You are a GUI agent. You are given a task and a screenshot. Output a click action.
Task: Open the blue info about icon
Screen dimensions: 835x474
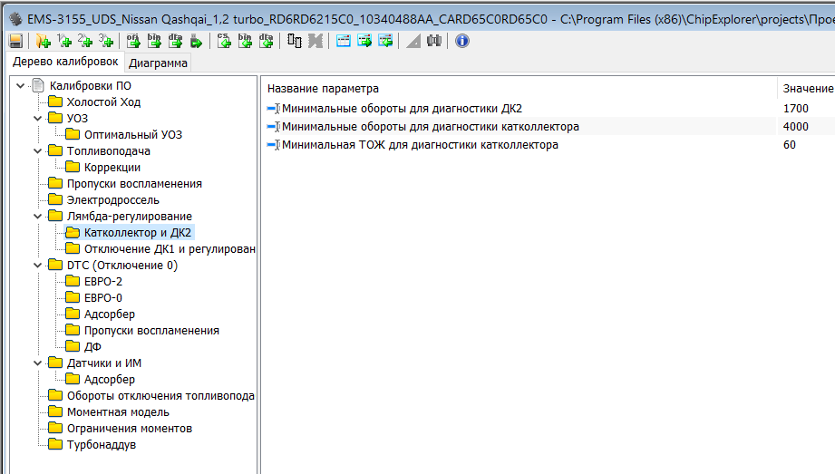462,41
